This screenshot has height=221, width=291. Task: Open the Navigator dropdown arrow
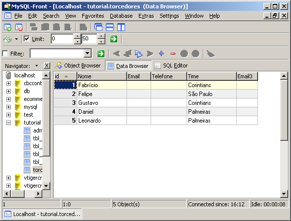36,65
